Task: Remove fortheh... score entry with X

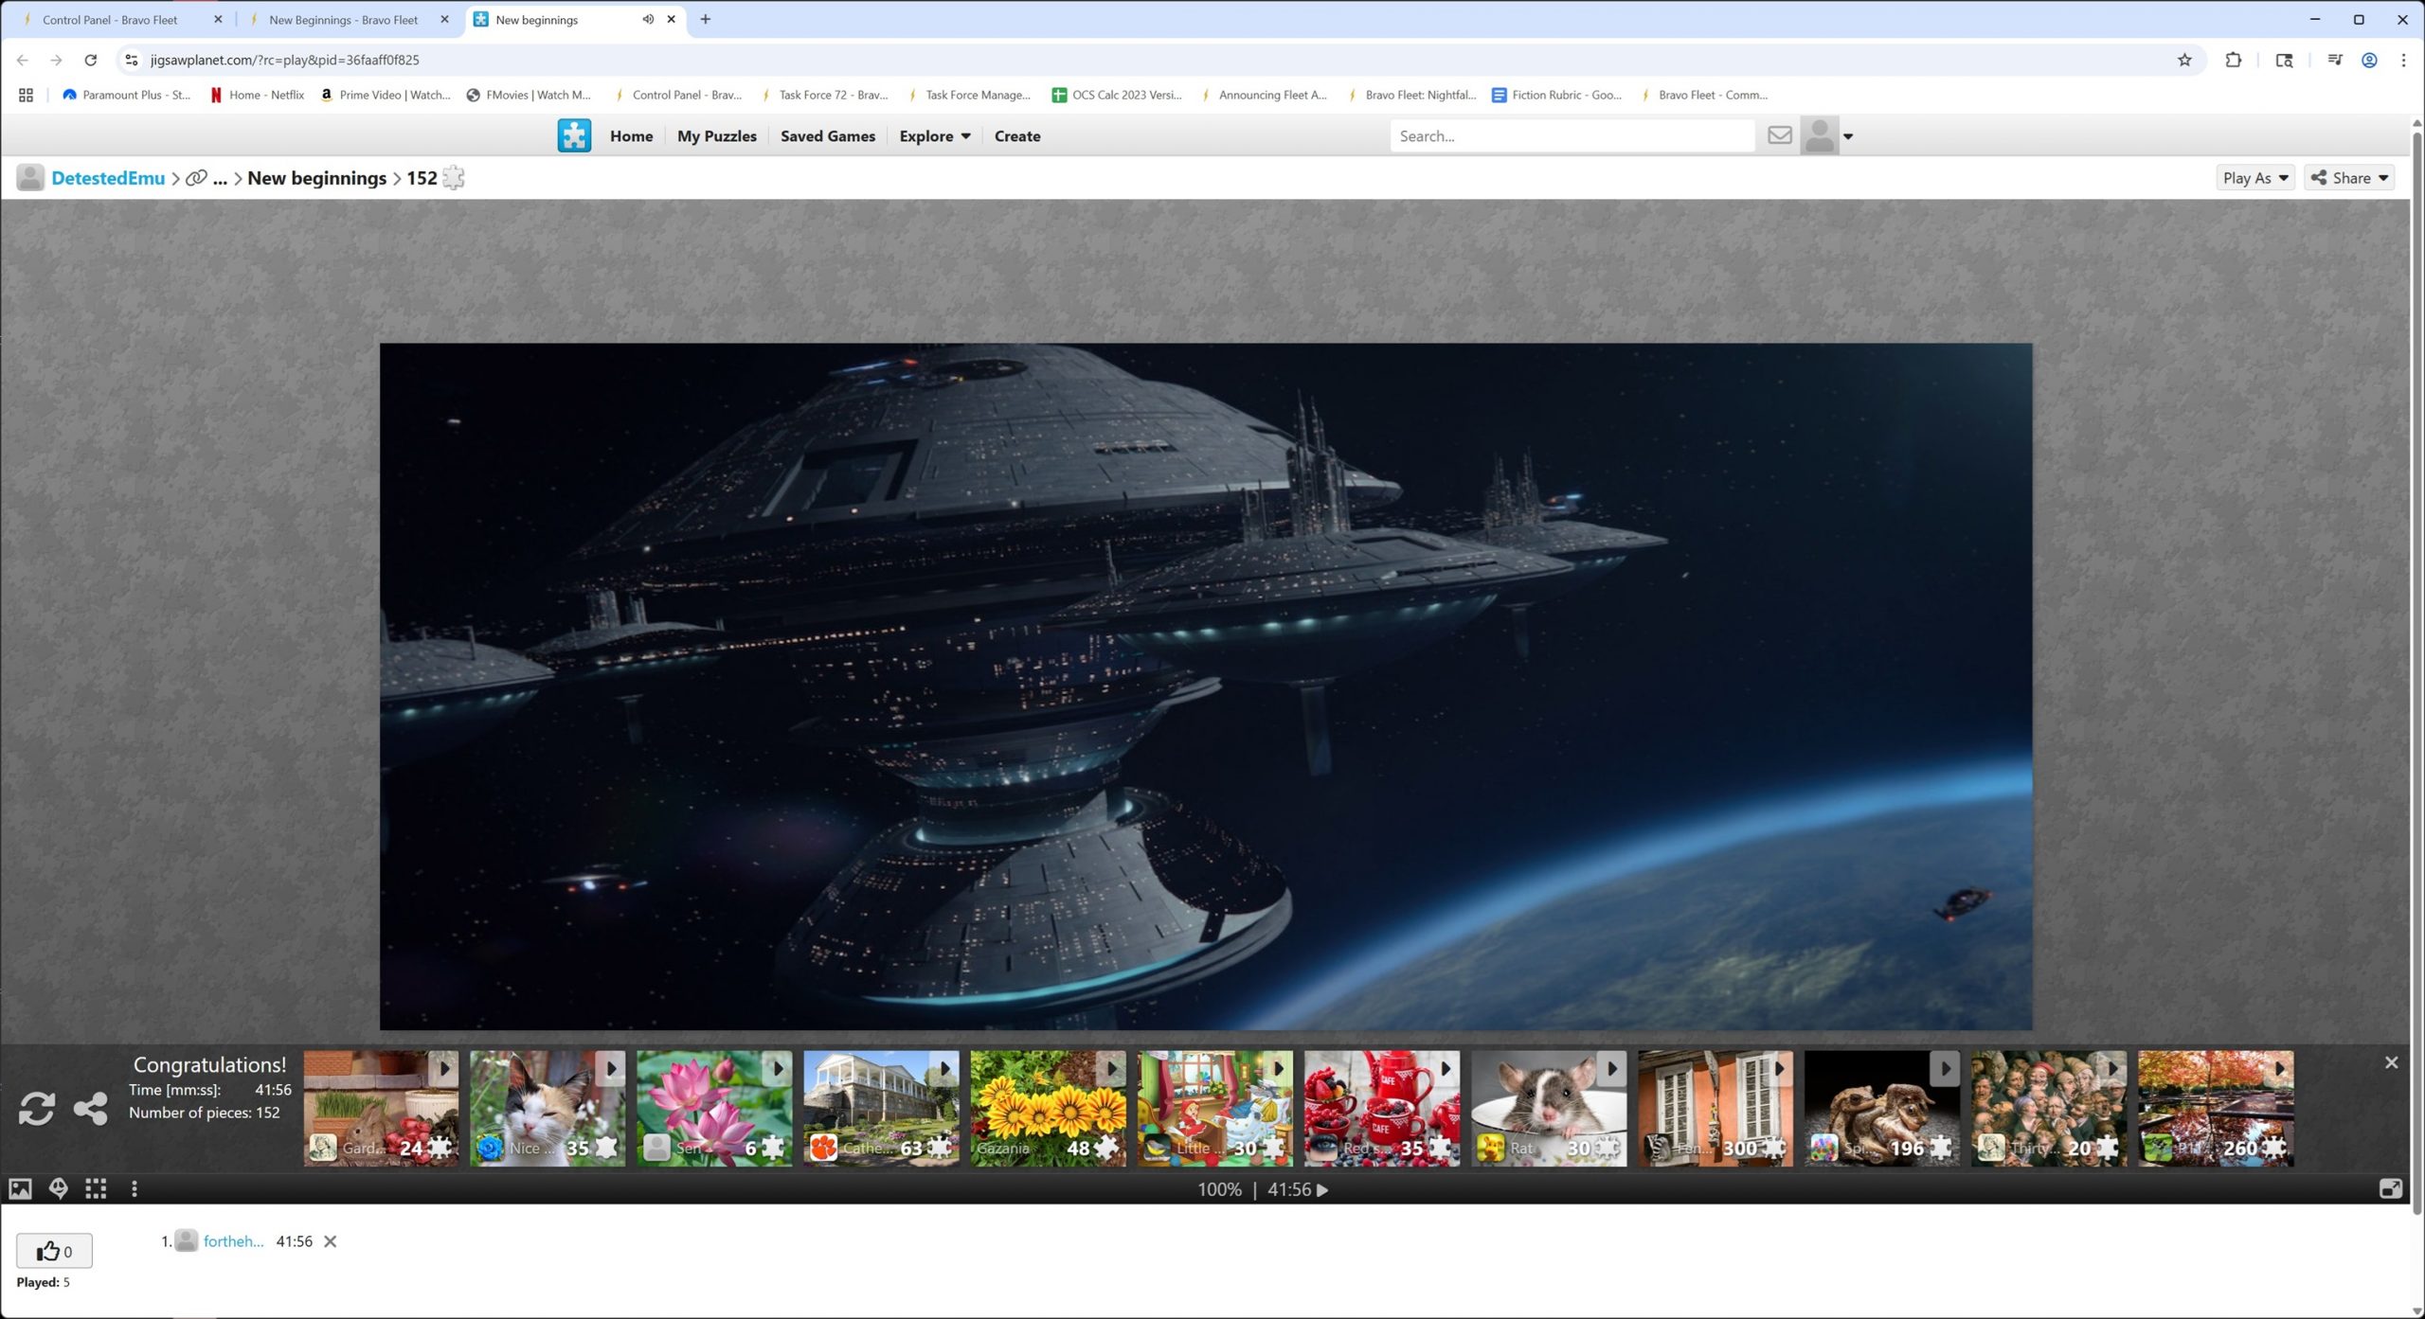Action: coord(330,1240)
